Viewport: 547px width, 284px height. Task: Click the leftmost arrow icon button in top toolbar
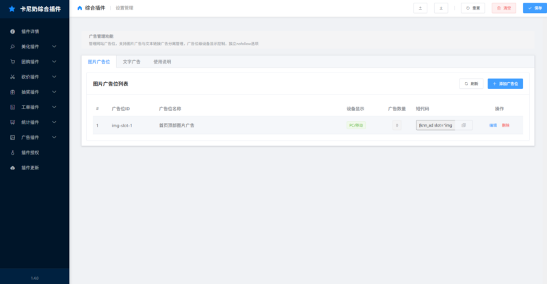click(420, 8)
